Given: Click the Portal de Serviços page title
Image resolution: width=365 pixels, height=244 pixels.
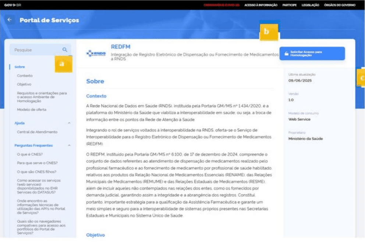Looking at the screenshot, I should 49,20.
